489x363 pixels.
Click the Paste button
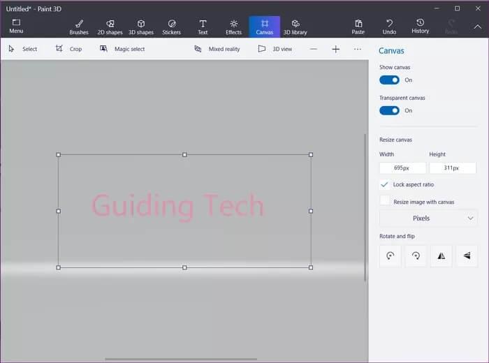358,27
